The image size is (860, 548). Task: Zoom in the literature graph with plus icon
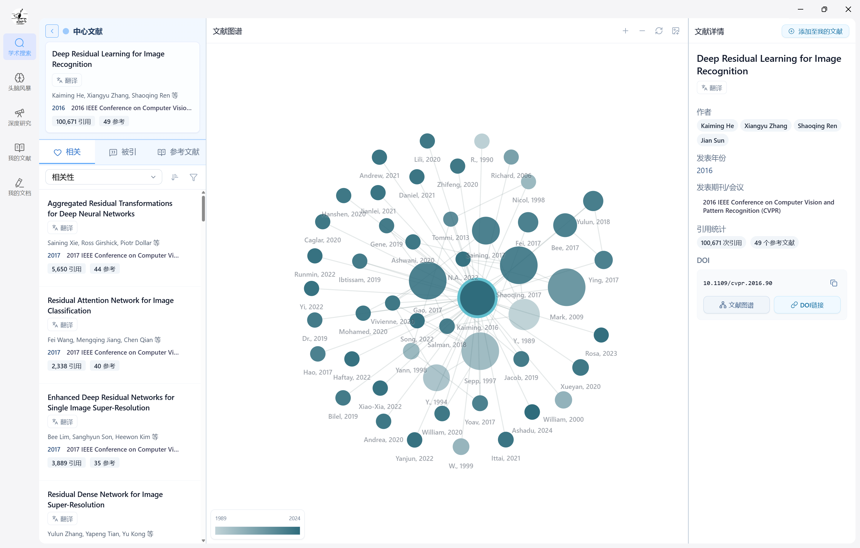pos(625,31)
